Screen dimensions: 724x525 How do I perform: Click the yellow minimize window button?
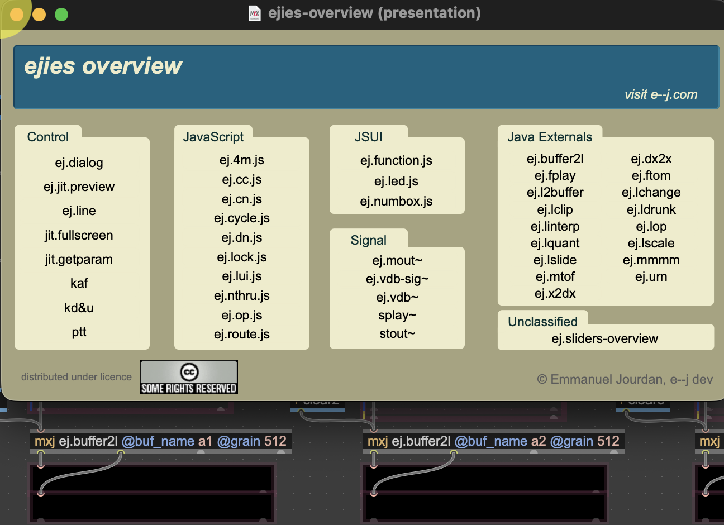pos(39,15)
